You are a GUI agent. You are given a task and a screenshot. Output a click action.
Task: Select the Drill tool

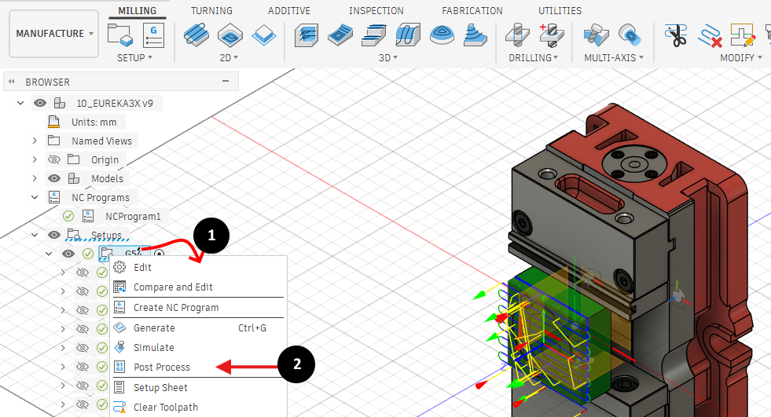pos(517,35)
